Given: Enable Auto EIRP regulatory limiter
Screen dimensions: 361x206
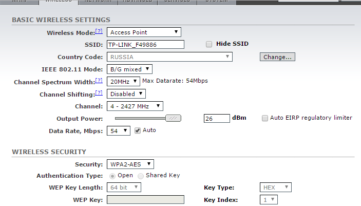Looking at the screenshot, I should (x=265, y=118).
